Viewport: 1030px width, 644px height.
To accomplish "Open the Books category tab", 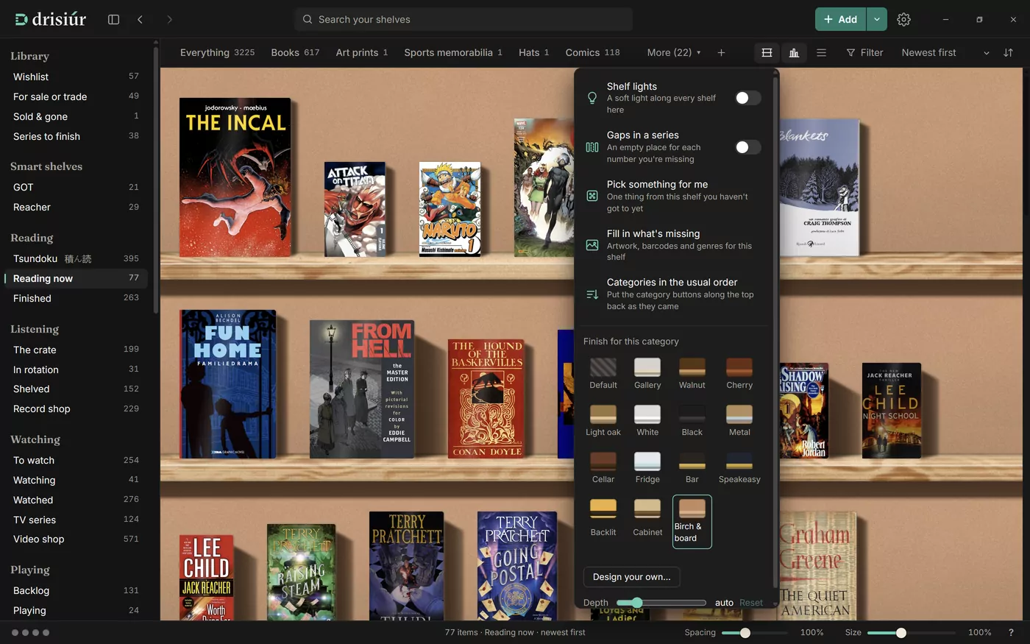I will (295, 52).
